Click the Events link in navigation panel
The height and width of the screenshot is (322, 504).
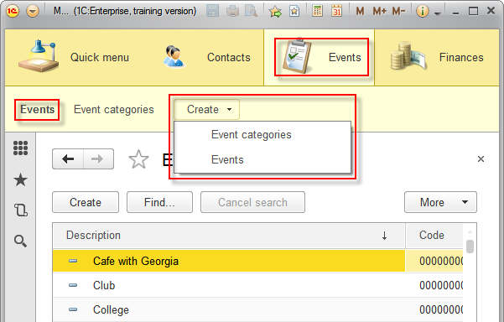37,109
